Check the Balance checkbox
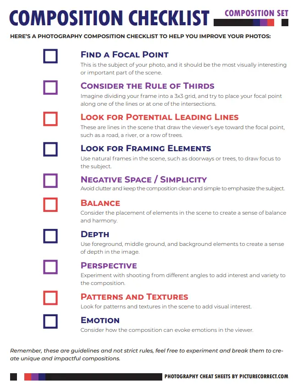298x387 pixels. click(x=50, y=205)
